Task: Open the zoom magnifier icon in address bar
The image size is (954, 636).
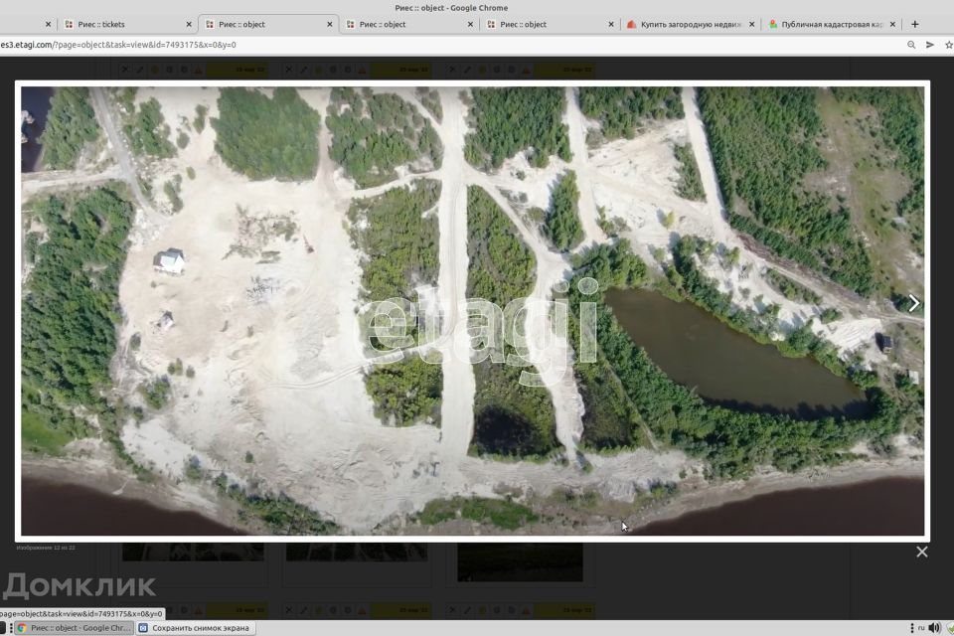Action: pyautogui.click(x=911, y=45)
